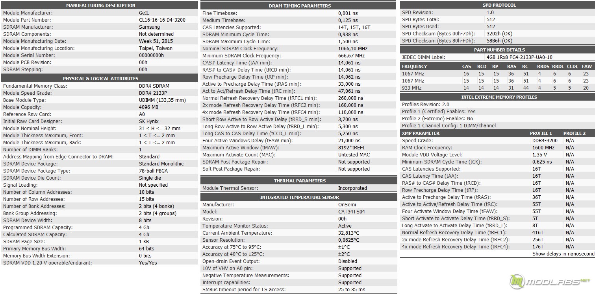The image size is (595, 294).
Task: Click the XMP tRRD_L '8T' value
Action: tap(535, 226)
